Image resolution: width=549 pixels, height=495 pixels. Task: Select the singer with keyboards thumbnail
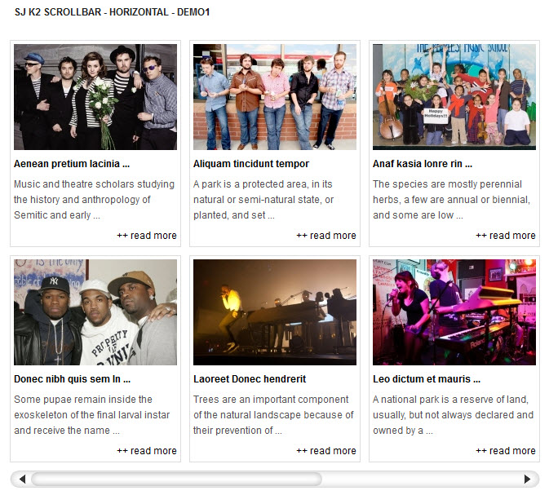[x=454, y=312]
